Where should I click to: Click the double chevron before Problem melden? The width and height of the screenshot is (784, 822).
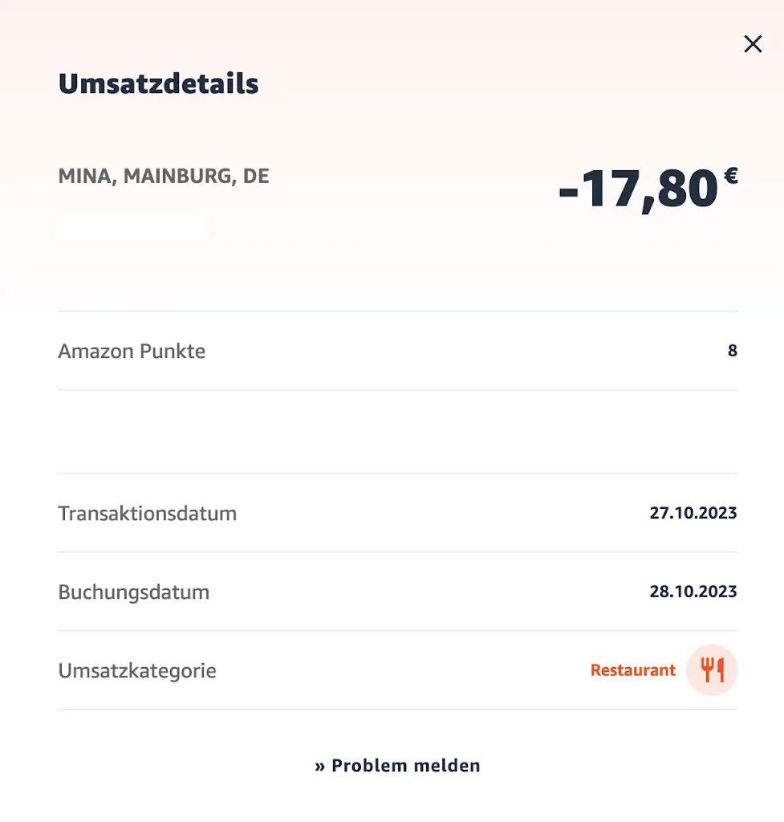(x=319, y=767)
